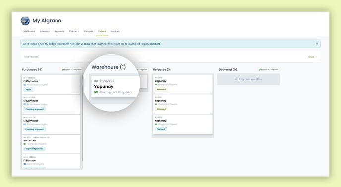This screenshot has height=187, width=341.
Task: Click the Purchased column scrollbar
Action: pos(82,118)
